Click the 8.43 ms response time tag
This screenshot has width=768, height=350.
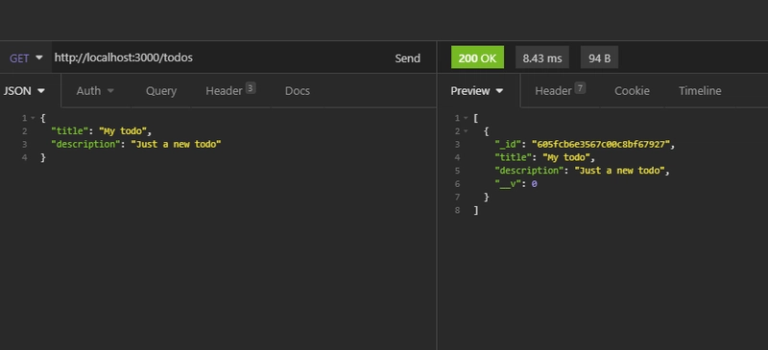click(542, 58)
